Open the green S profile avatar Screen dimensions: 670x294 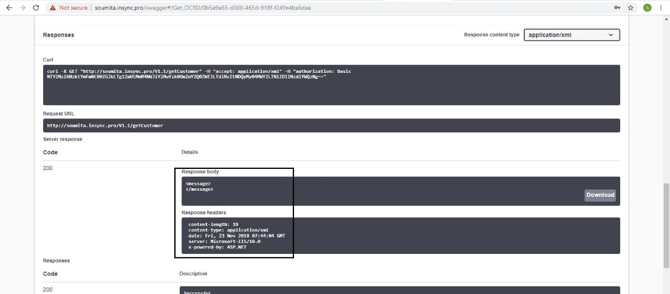tap(647, 8)
